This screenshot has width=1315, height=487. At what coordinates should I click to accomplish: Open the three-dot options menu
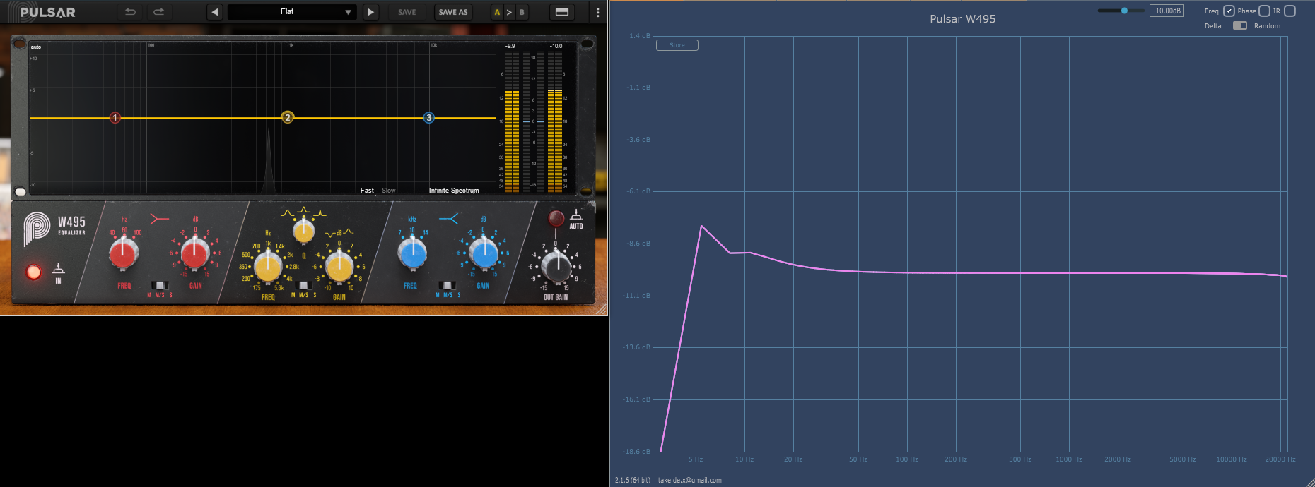597,12
